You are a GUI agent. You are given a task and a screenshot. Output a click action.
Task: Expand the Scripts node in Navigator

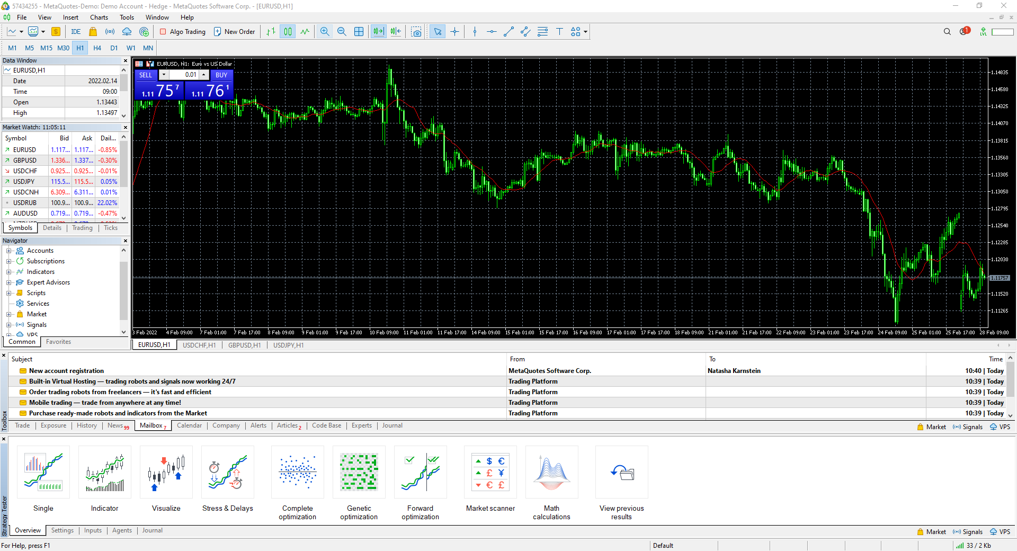tap(8, 293)
